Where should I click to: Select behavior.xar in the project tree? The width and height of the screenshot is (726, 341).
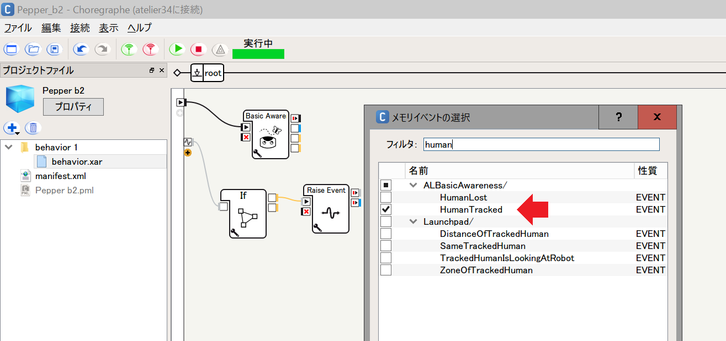pos(77,162)
